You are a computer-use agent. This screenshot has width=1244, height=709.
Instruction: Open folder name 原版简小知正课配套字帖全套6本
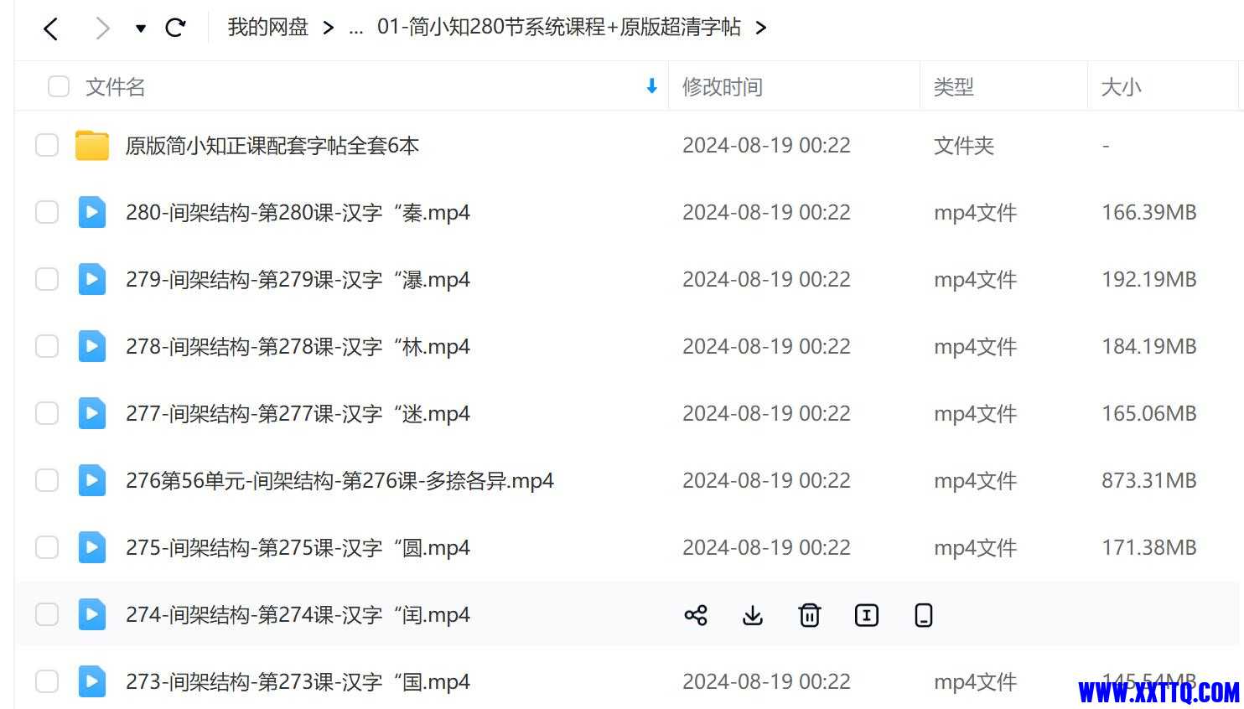272,146
